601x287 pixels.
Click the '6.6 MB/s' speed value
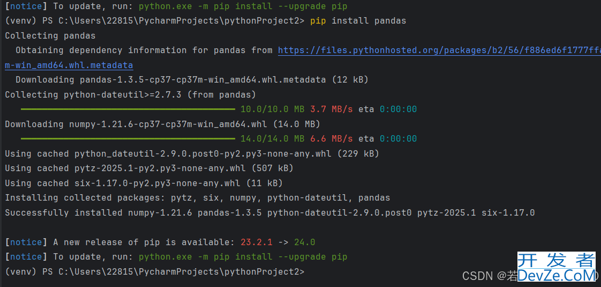tap(331, 139)
